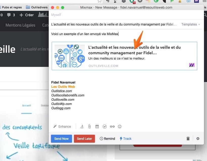The width and height of the screenshot is (207, 161).
Task: Click Mixmax extension icon in browser toolbar
Action: (196, 1)
